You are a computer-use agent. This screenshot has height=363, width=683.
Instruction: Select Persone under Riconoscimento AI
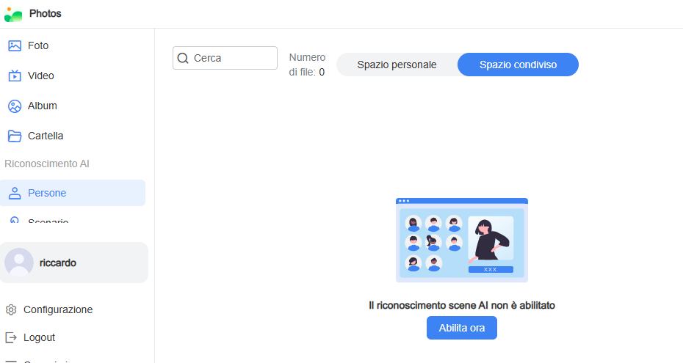pyautogui.click(x=73, y=193)
